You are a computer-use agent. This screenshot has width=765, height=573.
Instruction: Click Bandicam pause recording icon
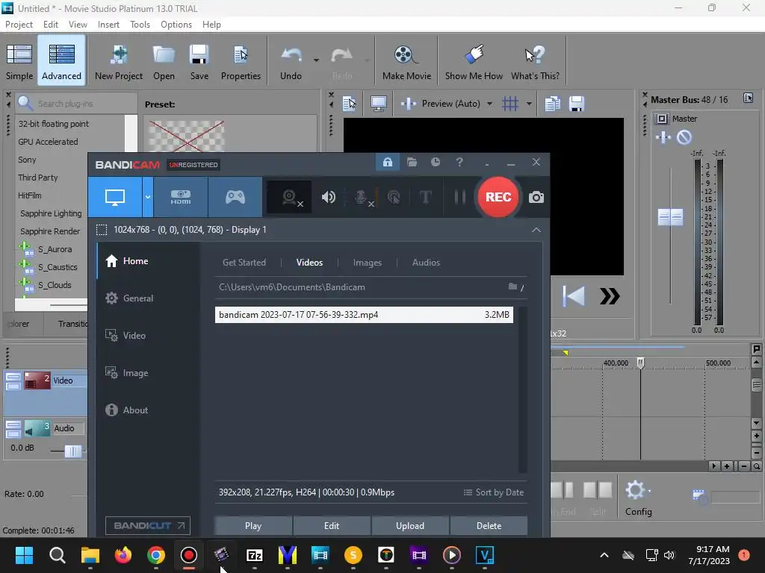click(459, 197)
